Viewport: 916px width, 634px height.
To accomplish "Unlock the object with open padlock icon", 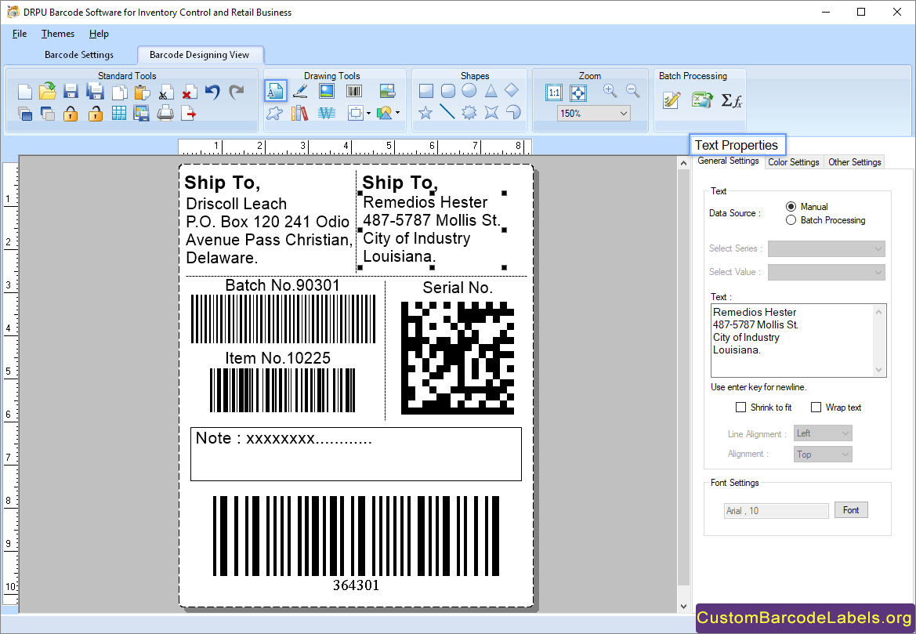I will tap(95, 114).
